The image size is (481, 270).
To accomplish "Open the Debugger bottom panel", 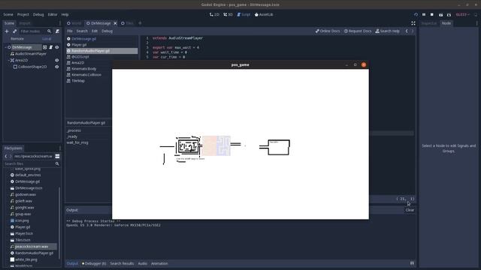I will coord(94,263).
